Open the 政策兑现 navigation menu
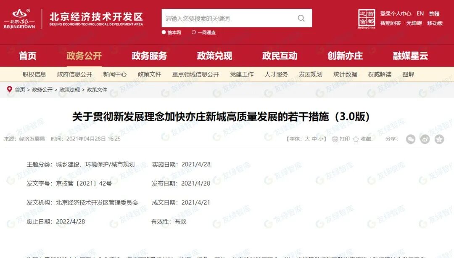454x258 pixels. pyautogui.click(x=215, y=56)
